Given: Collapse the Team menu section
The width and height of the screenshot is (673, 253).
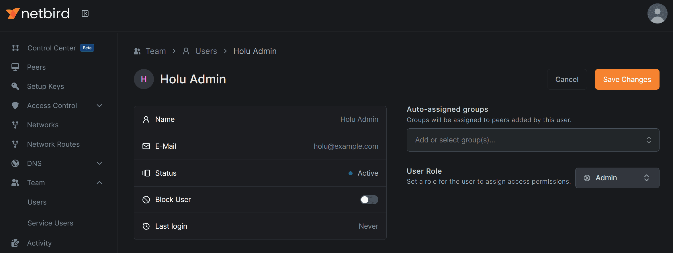Looking at the screenshot, I should click(x=99, y=183).
